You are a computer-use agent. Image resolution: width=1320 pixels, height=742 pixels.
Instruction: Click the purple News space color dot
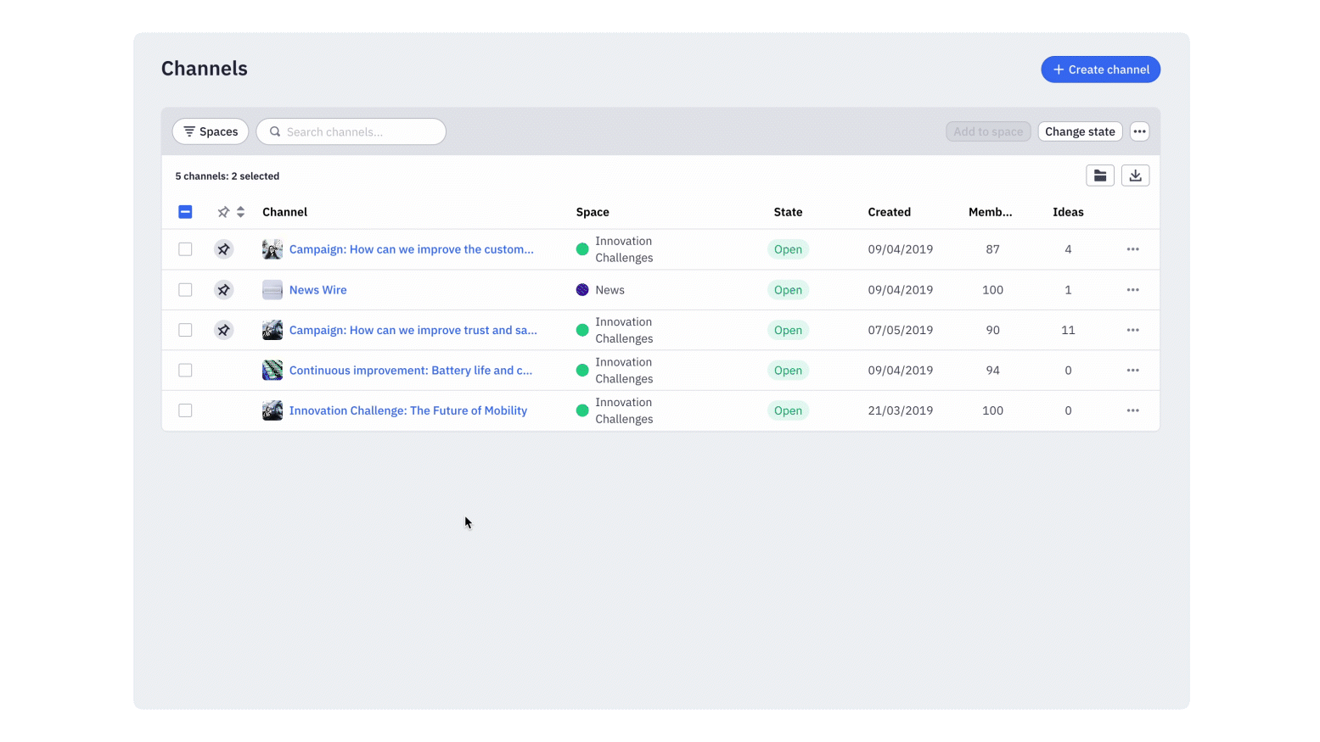[x=582, y=290]
